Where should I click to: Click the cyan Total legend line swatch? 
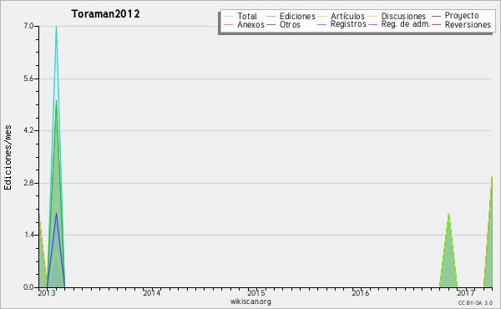coord(229,17)
